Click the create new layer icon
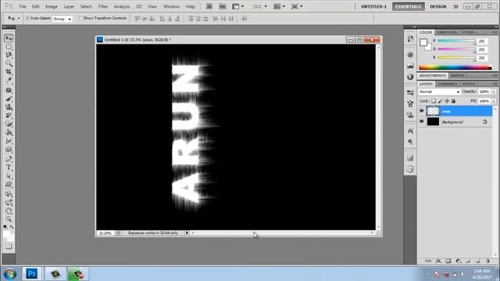This screenshot has height=281, width=500. coord(478,261)
